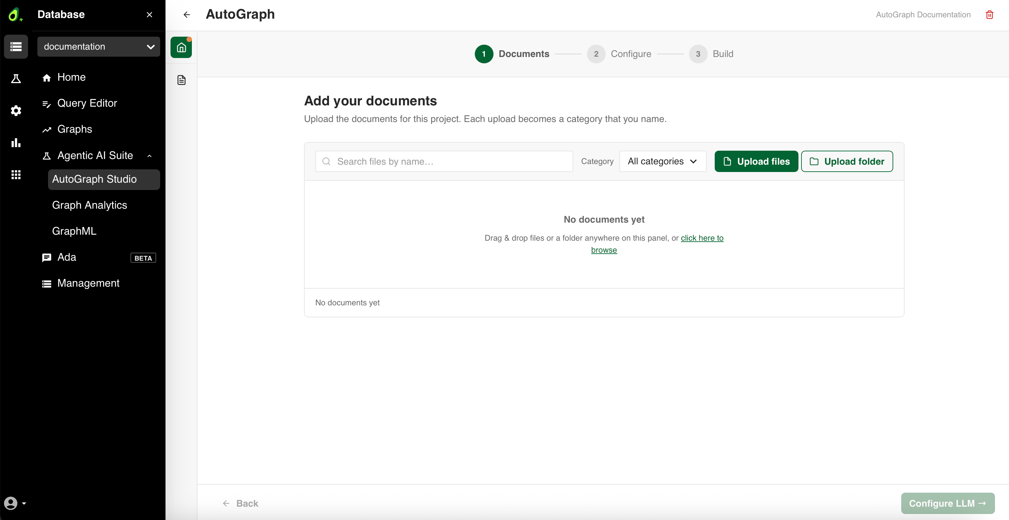Image resolution: width=1009 pixels, height=520 pixels.
Task: Open settings gear icon in left rail
Action: point(16,111)
